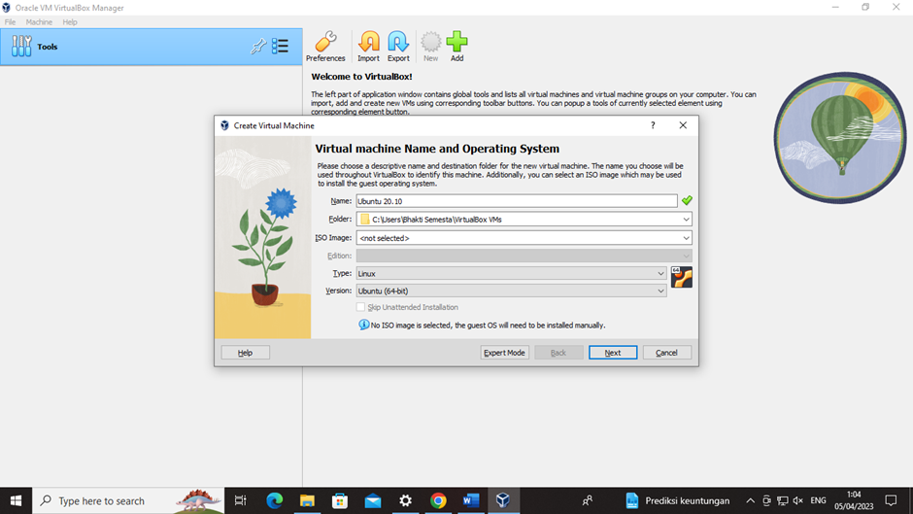913x514 pixels.
Task: Cancel the virtual machine creation
Action: pyautogui.click(x=666, y=353)
